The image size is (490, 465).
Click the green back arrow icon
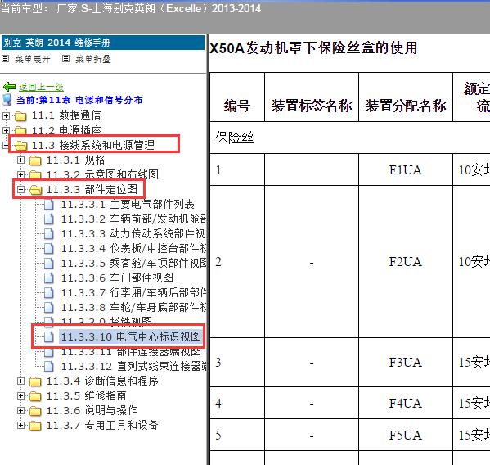9,87
